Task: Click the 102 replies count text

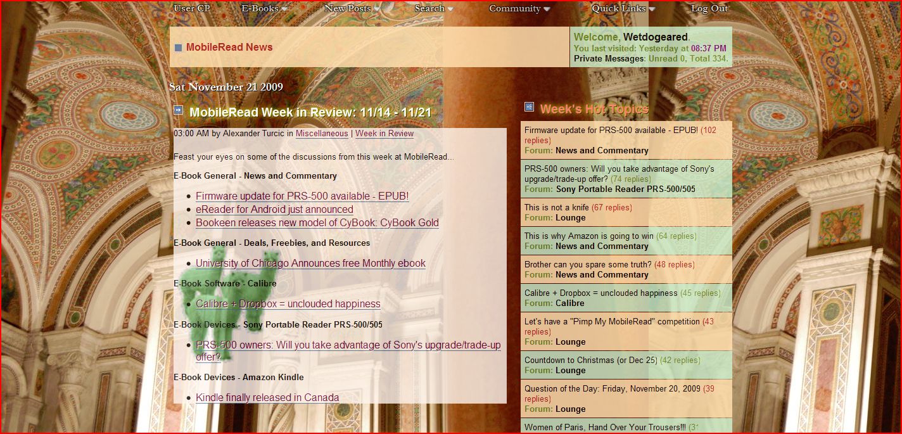Action: coord(620,135)
